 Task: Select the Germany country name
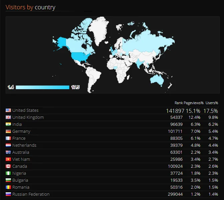(21, 131)
